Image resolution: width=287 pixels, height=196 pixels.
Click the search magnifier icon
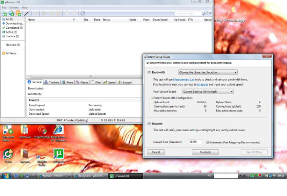coord(204,13)
